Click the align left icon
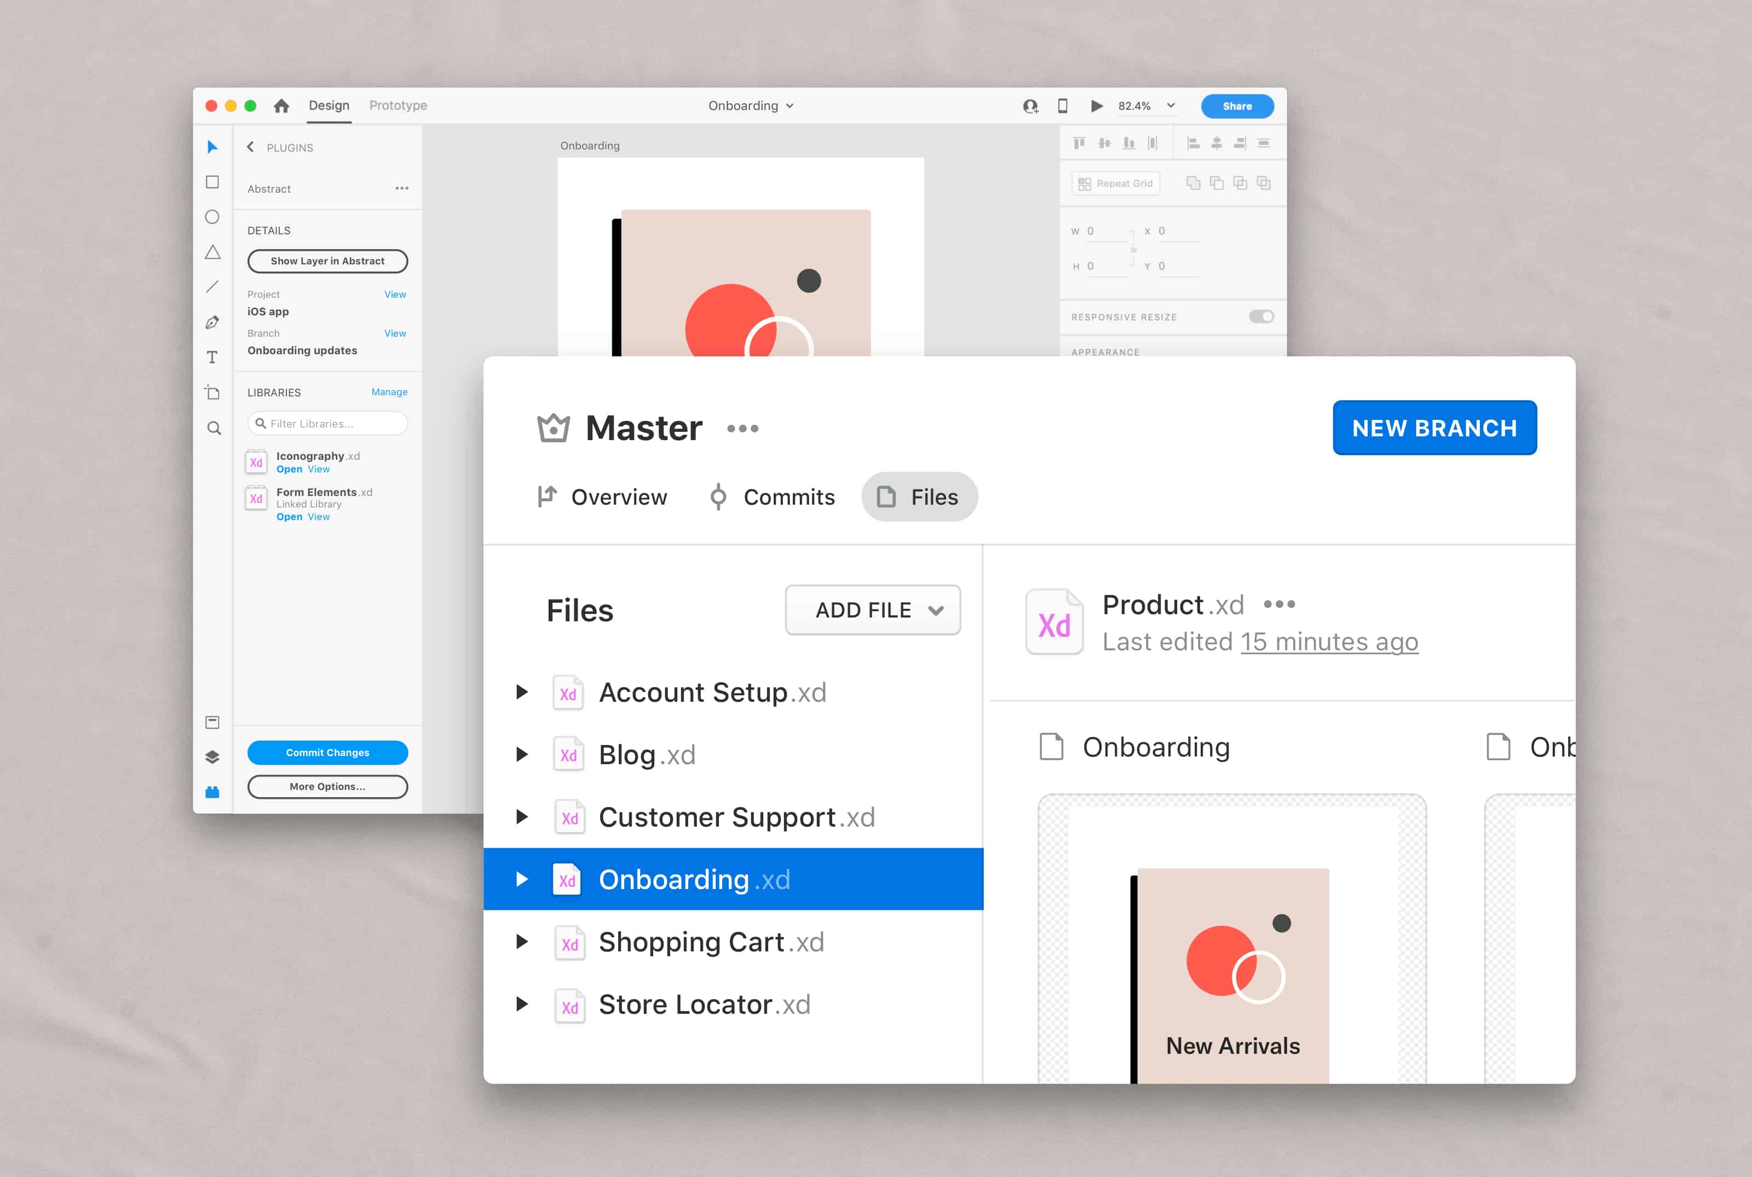Image resolution: width=1752 pixels, height=1177 pixels. pos(1194,143)
